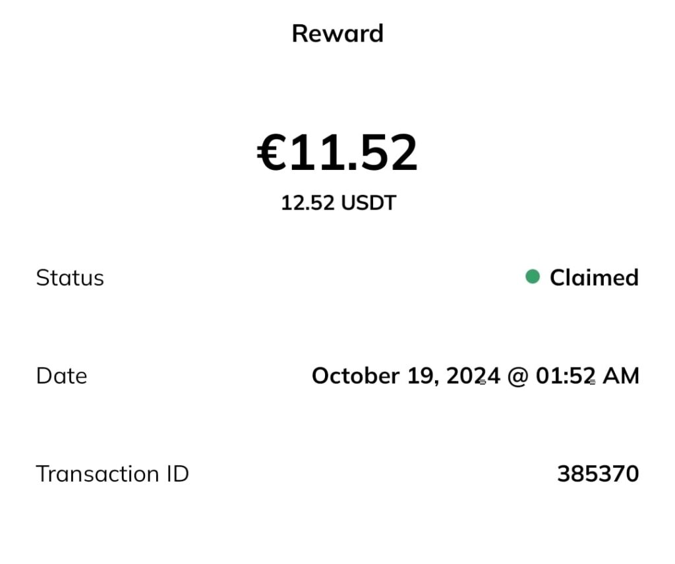Viewport: 675px width, 564px height.
Task: Click the @ symbol in the date
Action: 518,376
